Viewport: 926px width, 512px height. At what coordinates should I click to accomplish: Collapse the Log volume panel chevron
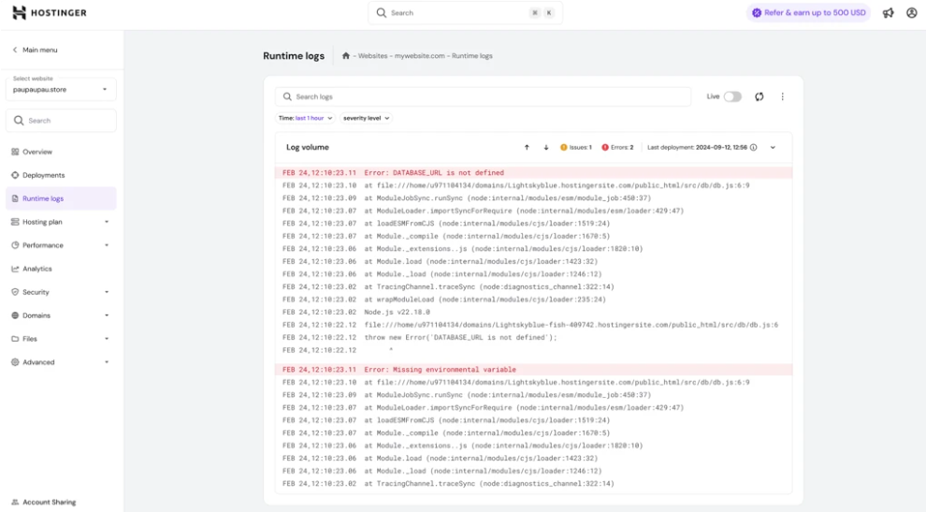click(x=773, y=147)
